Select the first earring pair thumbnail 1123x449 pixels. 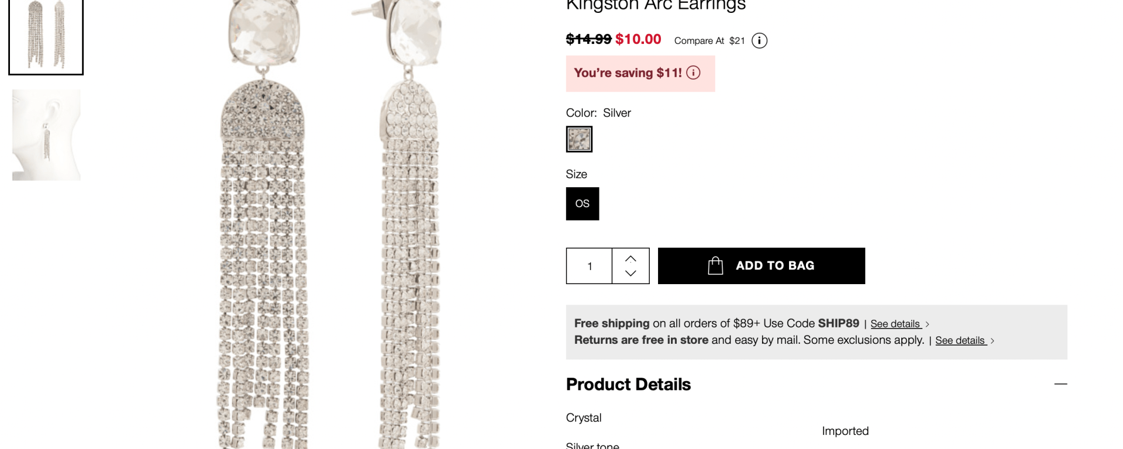tap(46, 36)
